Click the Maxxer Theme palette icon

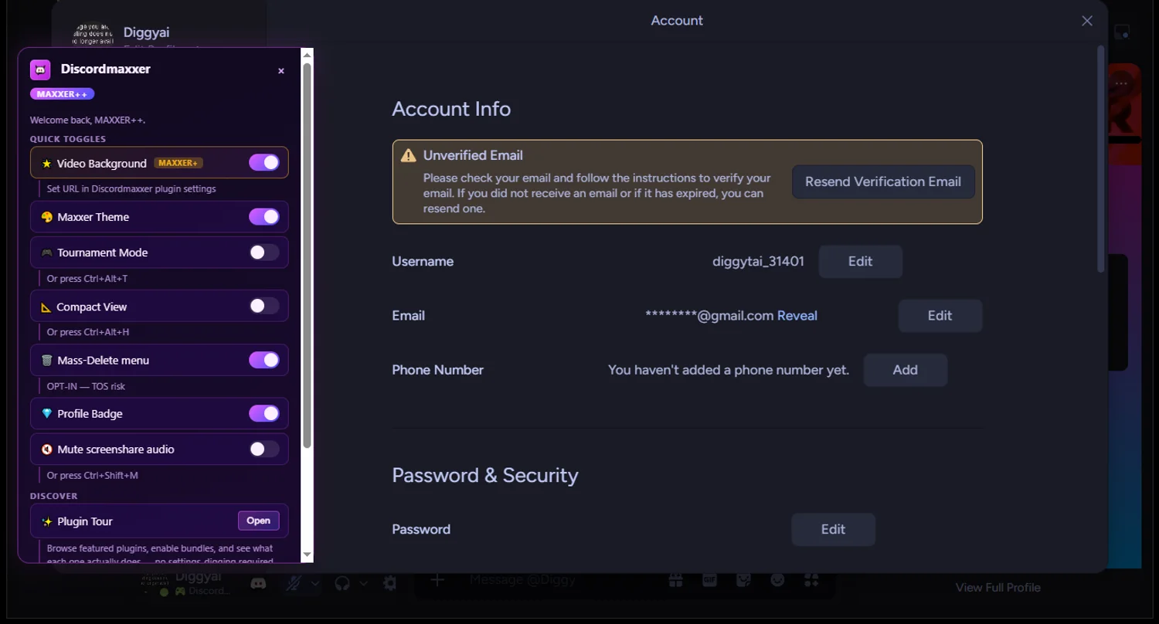click(x=46, y=217)
